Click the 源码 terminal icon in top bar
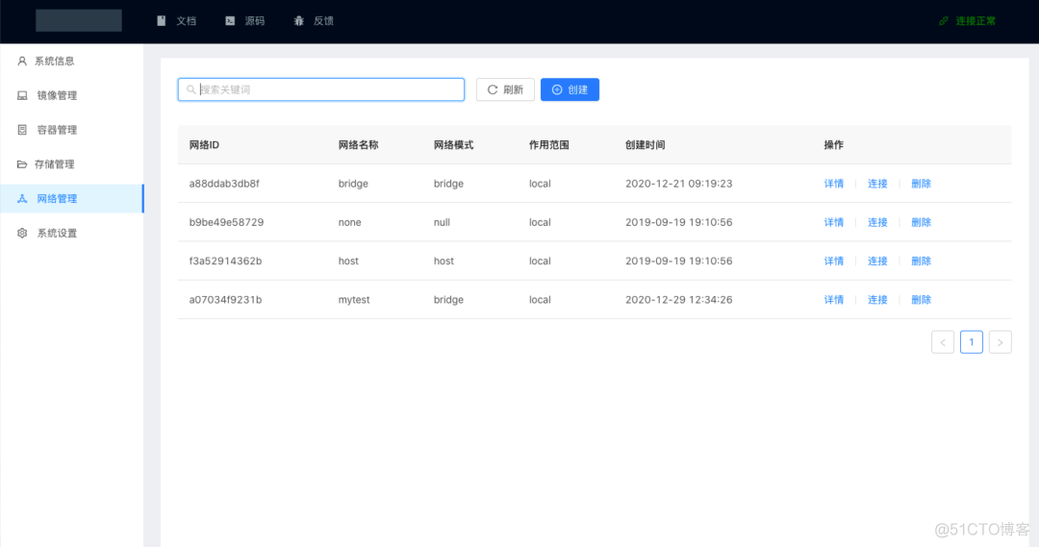Viewport: 1039px width, 547px height. 230,20
